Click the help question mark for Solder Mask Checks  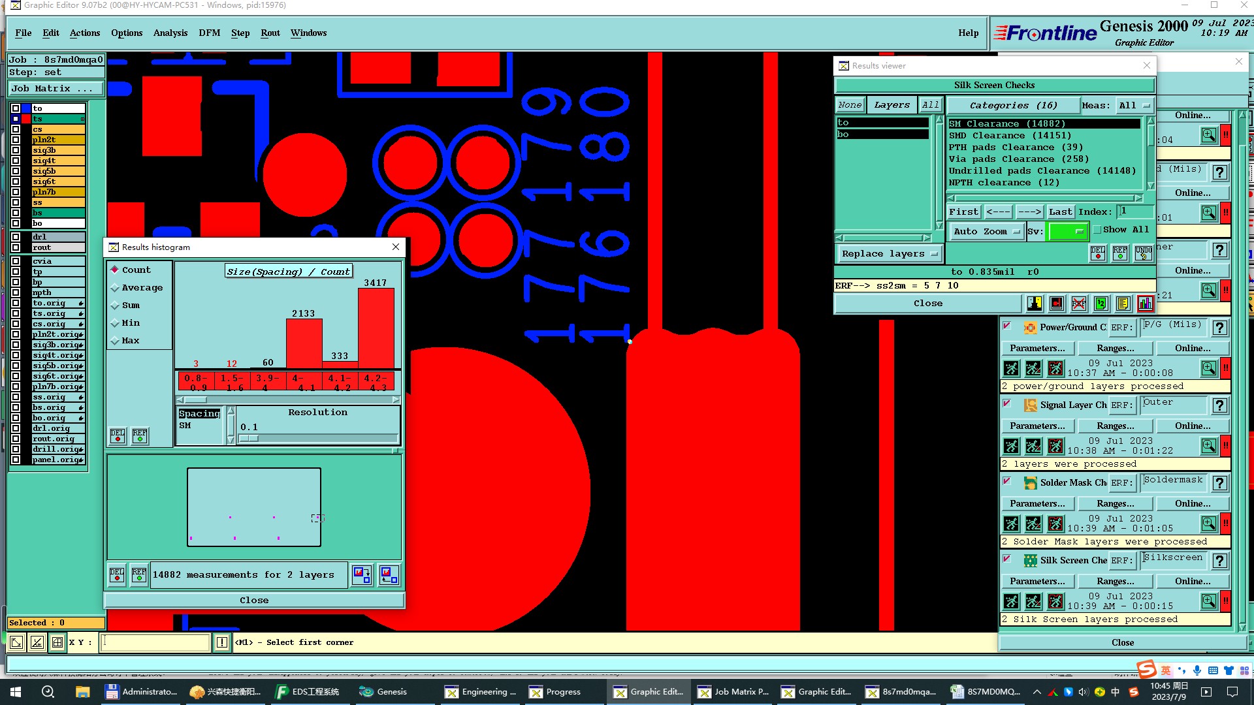click(1219, 483)
